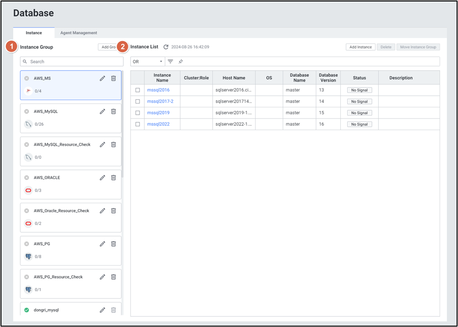Check the box for mssql2016 row
This screenshot has width=458, height=327.
tap(137, 90)
